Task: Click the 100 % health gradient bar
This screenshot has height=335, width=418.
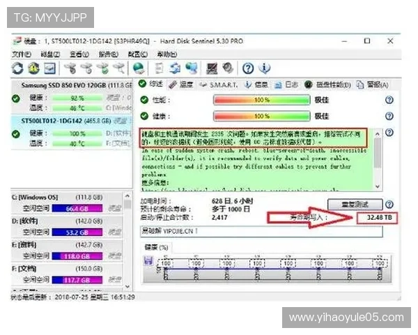Action: pyautogui.click(x=262, y=117)
